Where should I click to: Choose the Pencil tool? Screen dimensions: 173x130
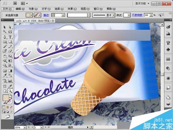[10, 46]
